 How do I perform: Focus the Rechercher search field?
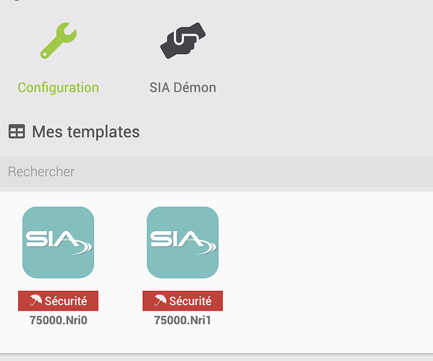click(216, 172)
